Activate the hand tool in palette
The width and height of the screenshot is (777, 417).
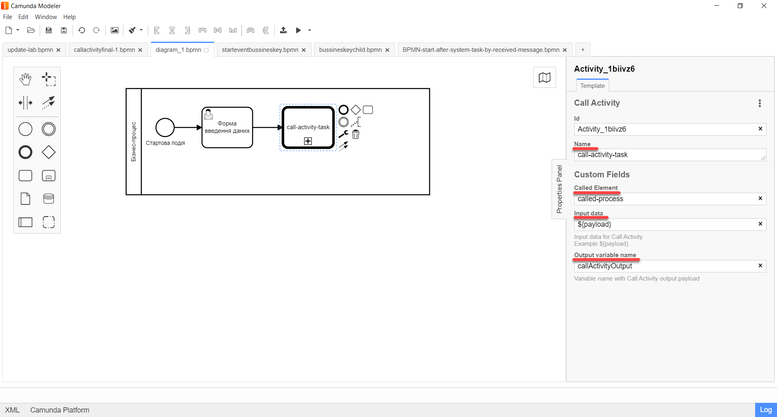[x=25, y=79]
